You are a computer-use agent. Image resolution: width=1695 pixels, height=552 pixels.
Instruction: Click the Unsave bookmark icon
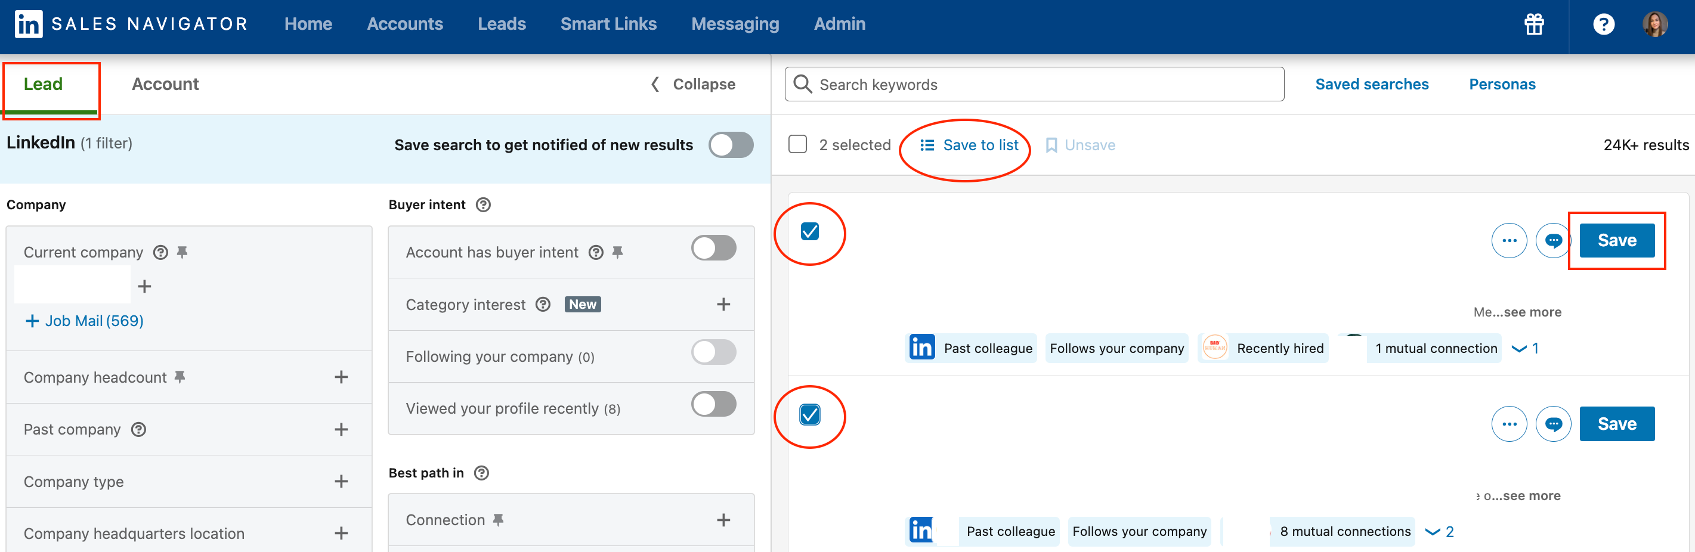coord(1051,145)
